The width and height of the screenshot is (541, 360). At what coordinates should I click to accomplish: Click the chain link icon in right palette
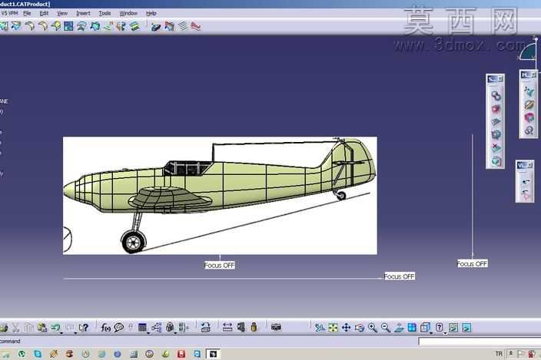pyautogui.click(x=496, y=95)
